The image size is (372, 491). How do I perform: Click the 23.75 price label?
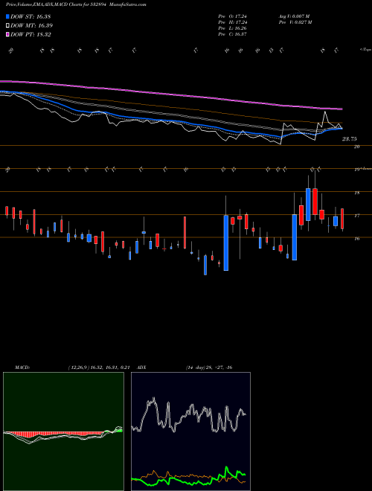pyautogui.click(x=349, y=138)
